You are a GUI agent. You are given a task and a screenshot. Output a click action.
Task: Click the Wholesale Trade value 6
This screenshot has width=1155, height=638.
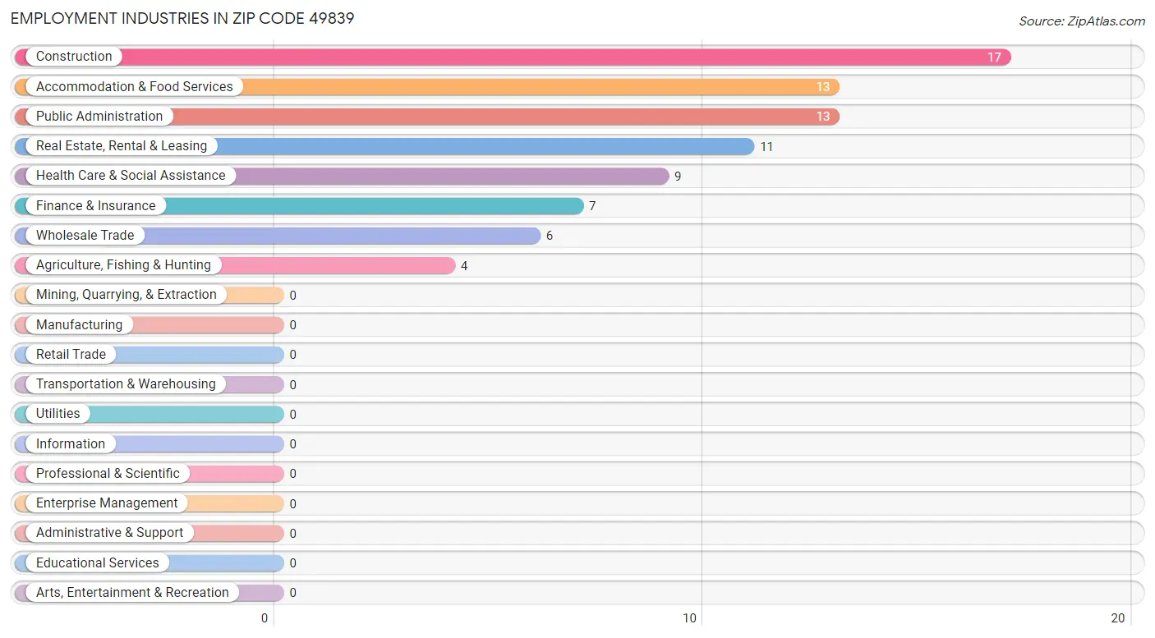(x=550, y=236)
